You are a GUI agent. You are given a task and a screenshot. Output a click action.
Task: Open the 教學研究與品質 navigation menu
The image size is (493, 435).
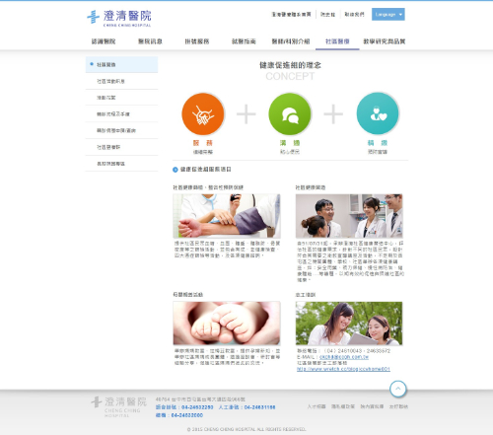(384, 41)
